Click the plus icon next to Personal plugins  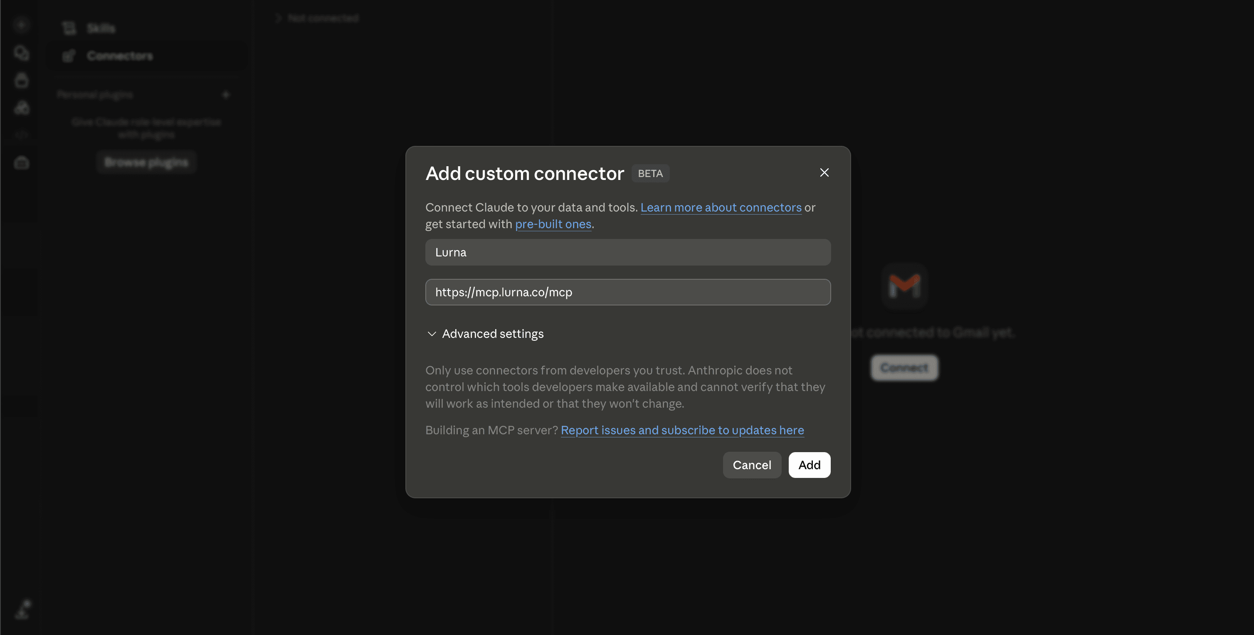point(225,94)
